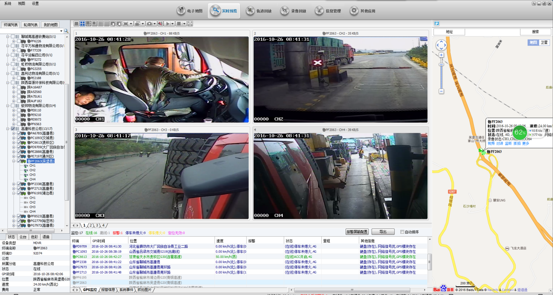Viewport: 553px width, 295px height.
Task: Select the nine-window grid layout
Action: coord(101,23)
